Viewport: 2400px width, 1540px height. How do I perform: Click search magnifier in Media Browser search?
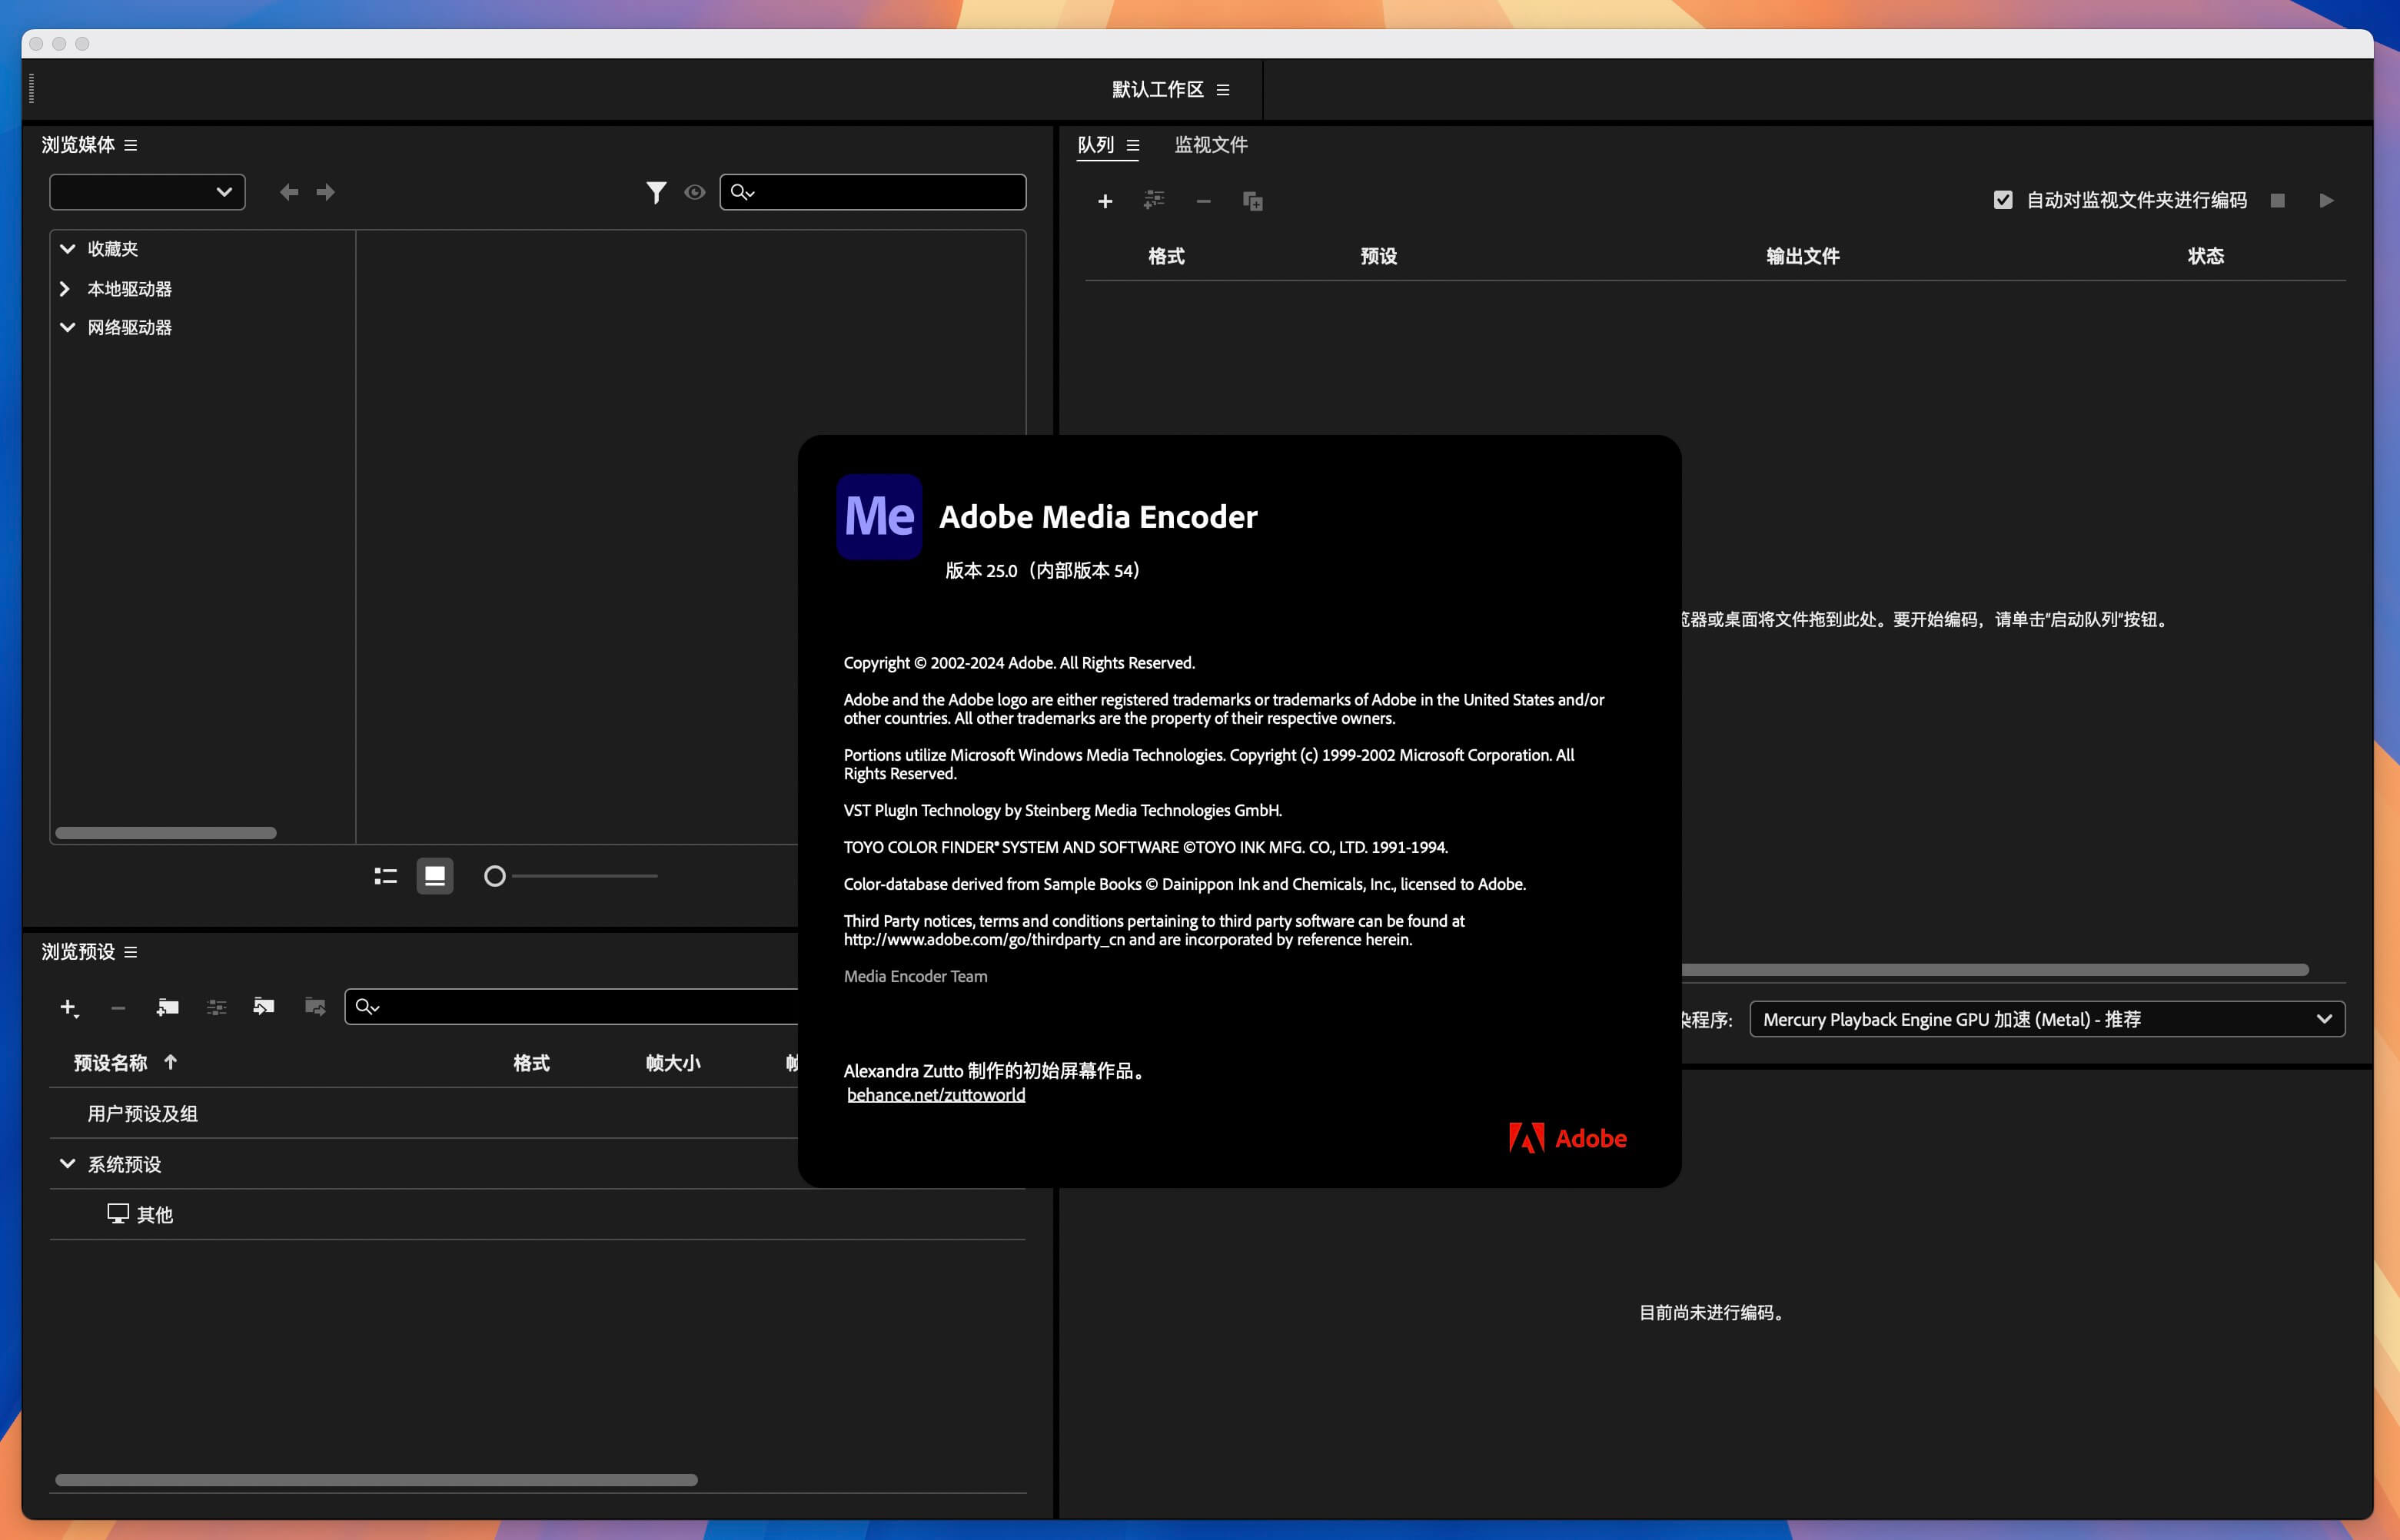[x=741, y=192]
